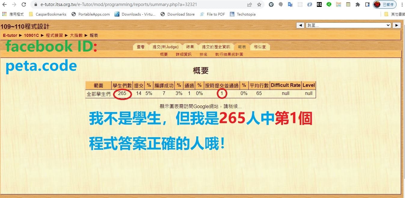
Task: Click the '範圍' column header
Action: (x=99, y=85)
